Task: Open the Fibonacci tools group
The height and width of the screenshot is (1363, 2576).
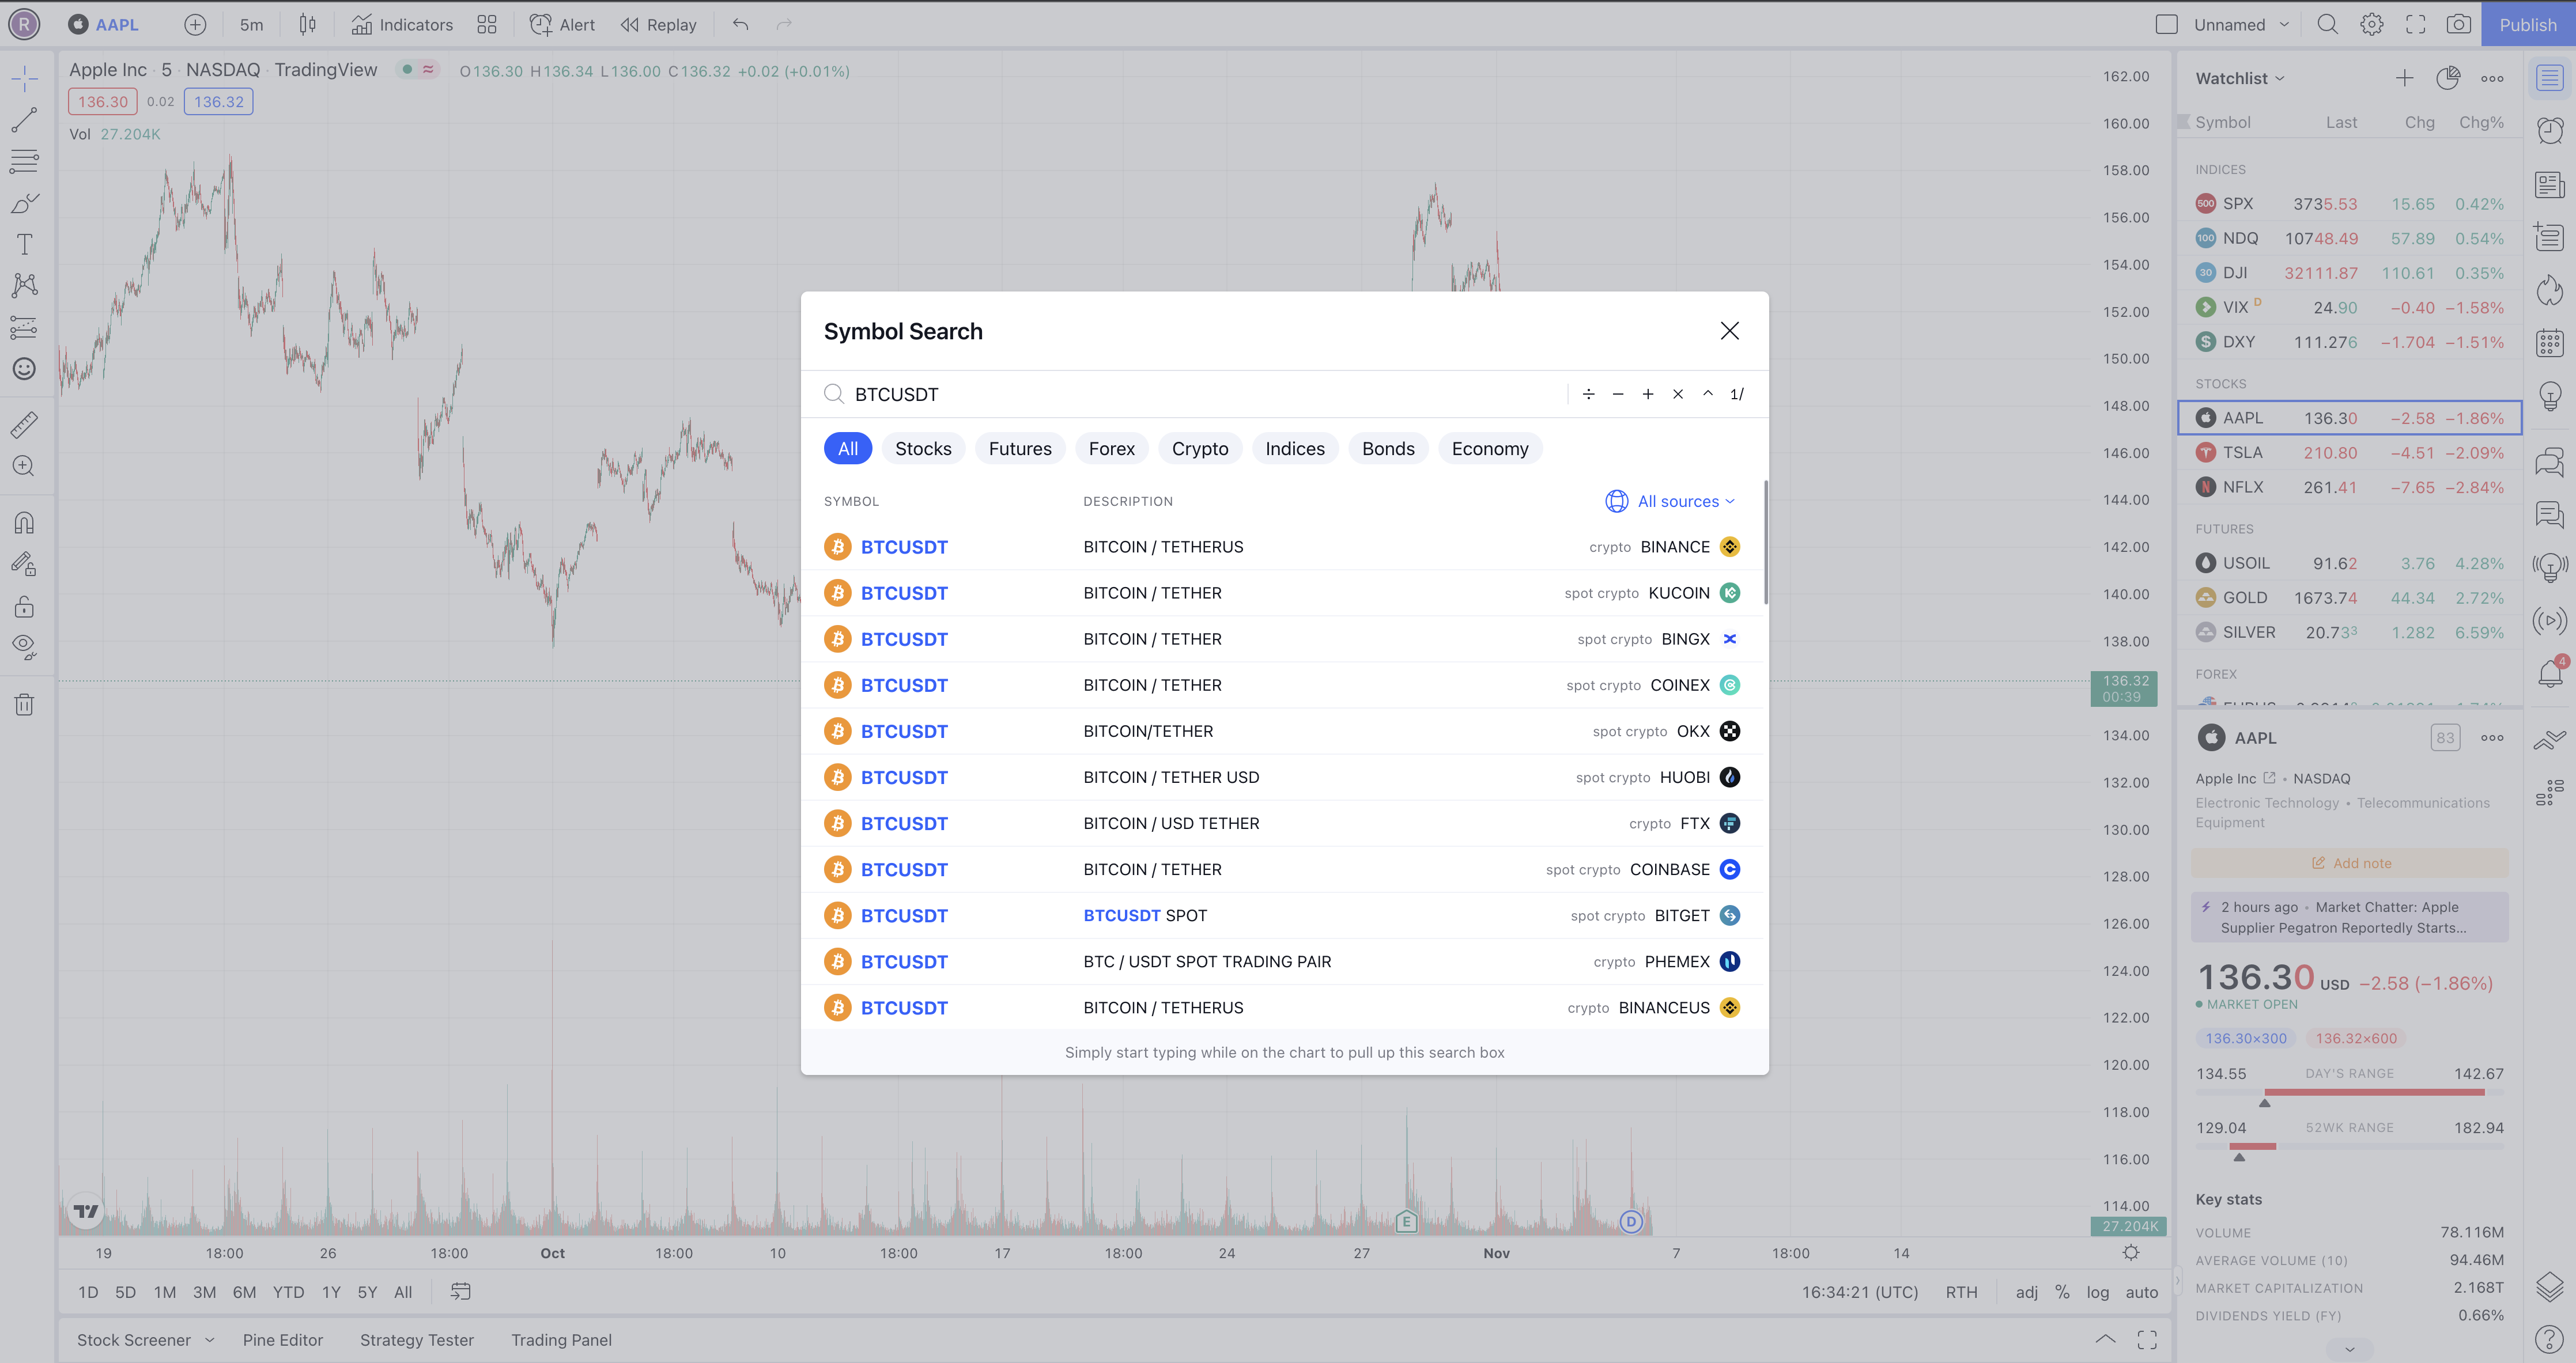Action: click(25, 161)
